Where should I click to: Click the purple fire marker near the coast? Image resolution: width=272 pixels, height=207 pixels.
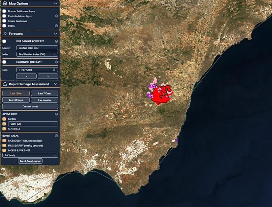click(176, 141)
